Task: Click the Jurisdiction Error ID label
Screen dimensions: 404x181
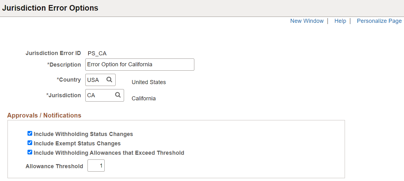Action: coord(53,53)
